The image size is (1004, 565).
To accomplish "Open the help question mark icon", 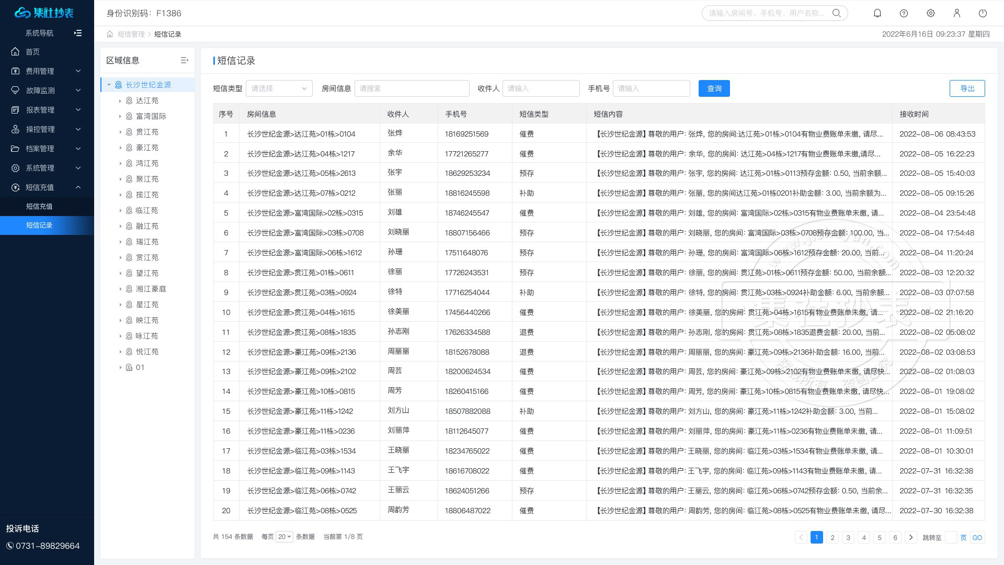I will pos(904,13).
